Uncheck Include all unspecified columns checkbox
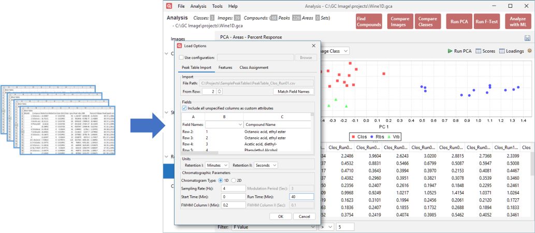 click(185, 108)
